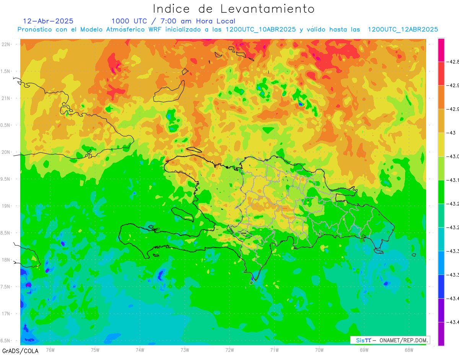Select the pure green swatch in the legend
The width and height of the screenshot is (459, 355).
441,192
